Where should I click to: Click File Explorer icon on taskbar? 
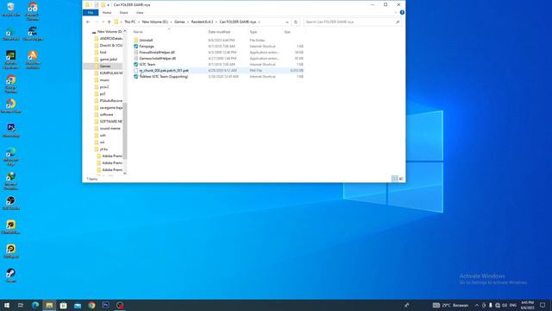(x=49, y=305)
